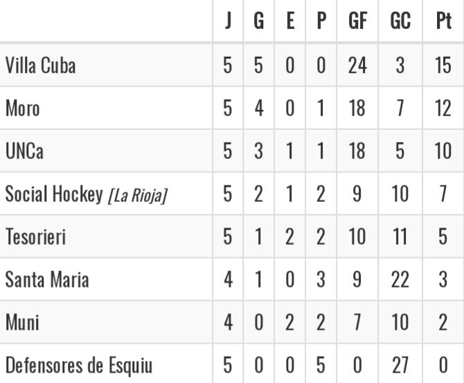
Task: Click the J column header
Action: 228,21
